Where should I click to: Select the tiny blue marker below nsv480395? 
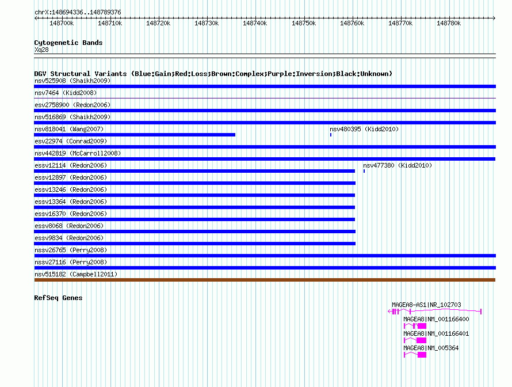(x=331, y=135)
